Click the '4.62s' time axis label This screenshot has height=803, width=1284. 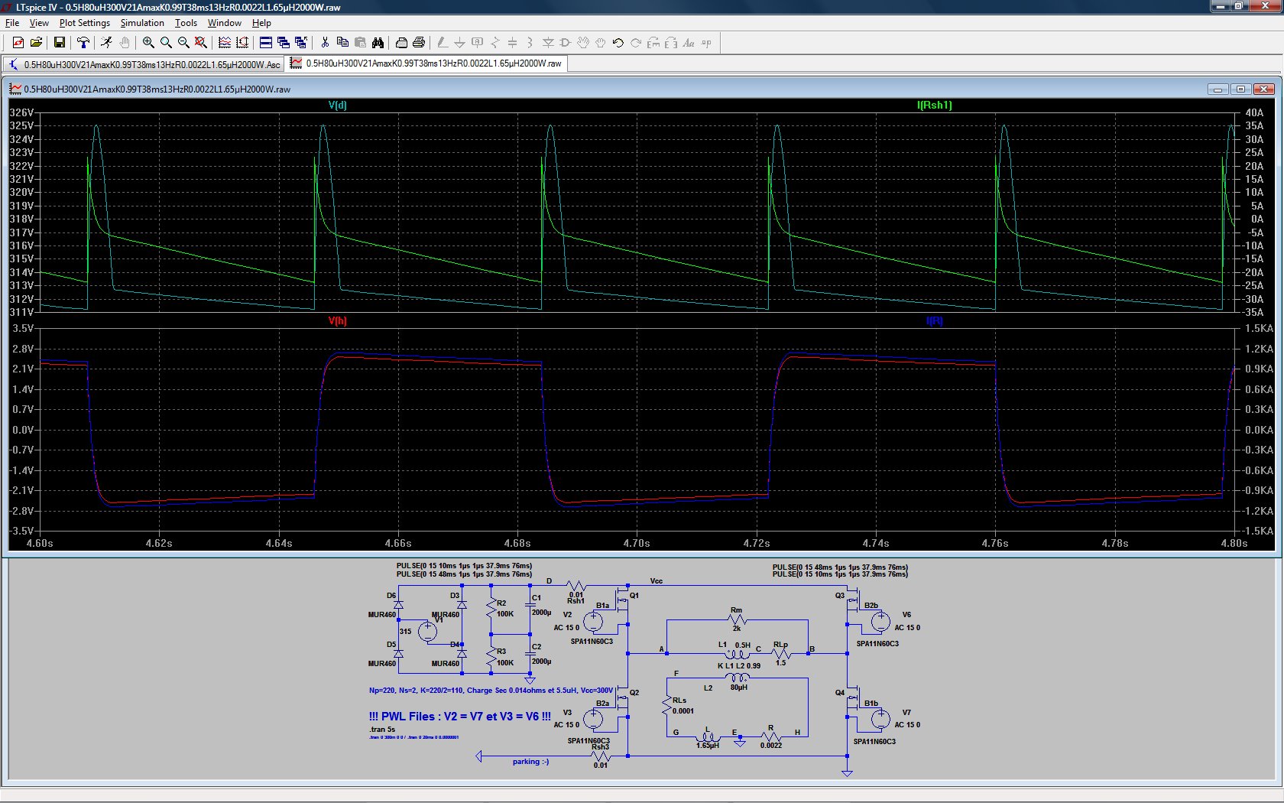point(159,544)
